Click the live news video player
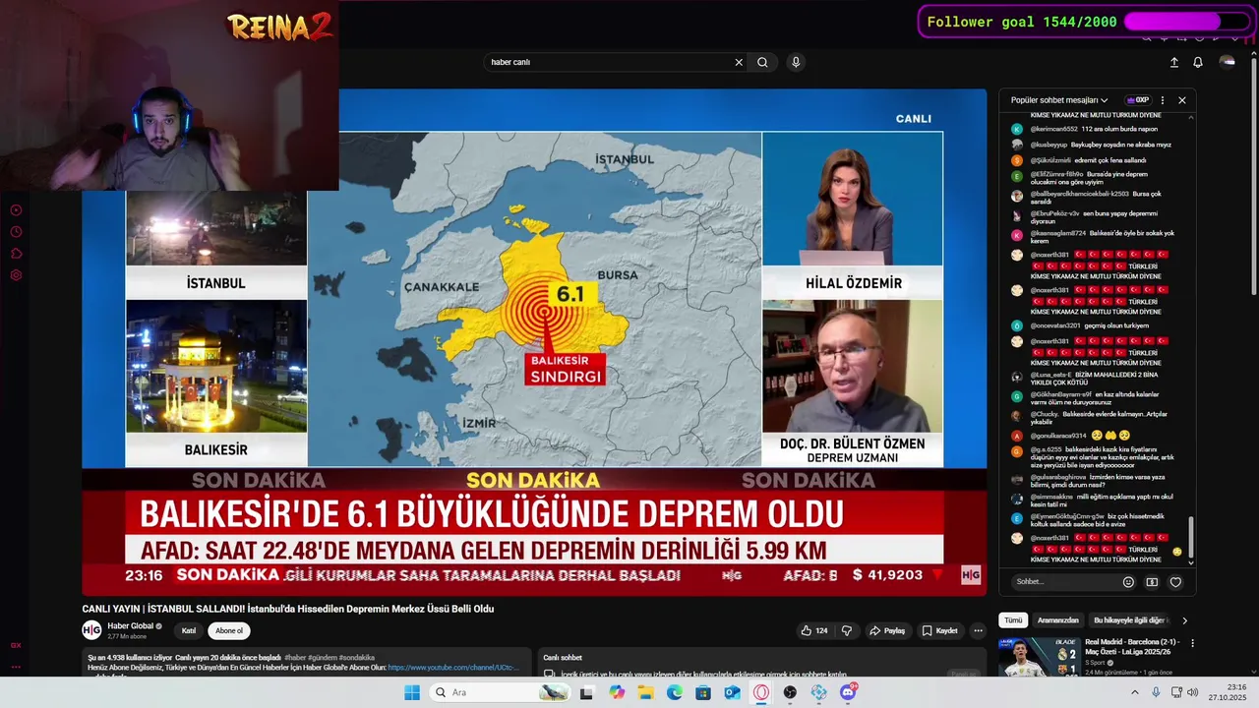Image resolution: width=1259 pixels, height=708 pixels. click(534, 341)
